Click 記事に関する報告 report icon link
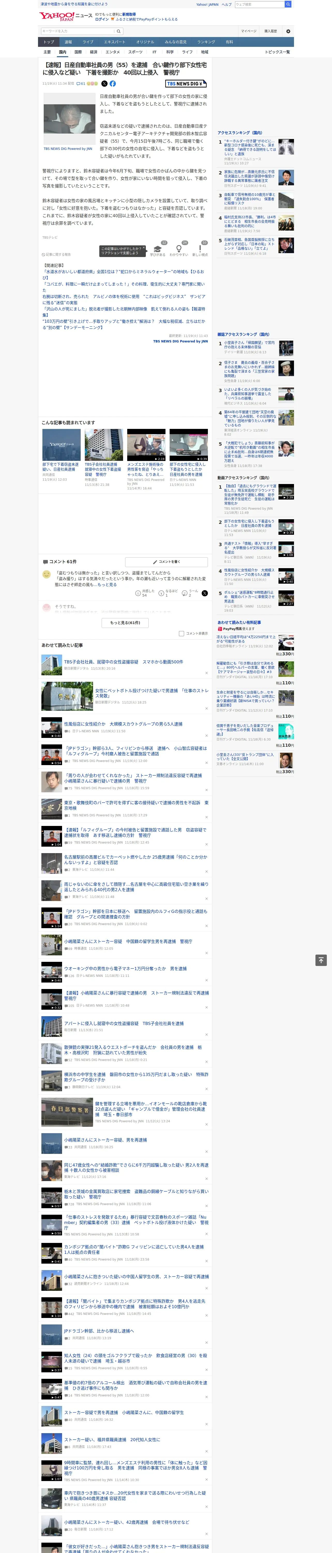This screenshot has width=332, height=1553. click(57, 254)
